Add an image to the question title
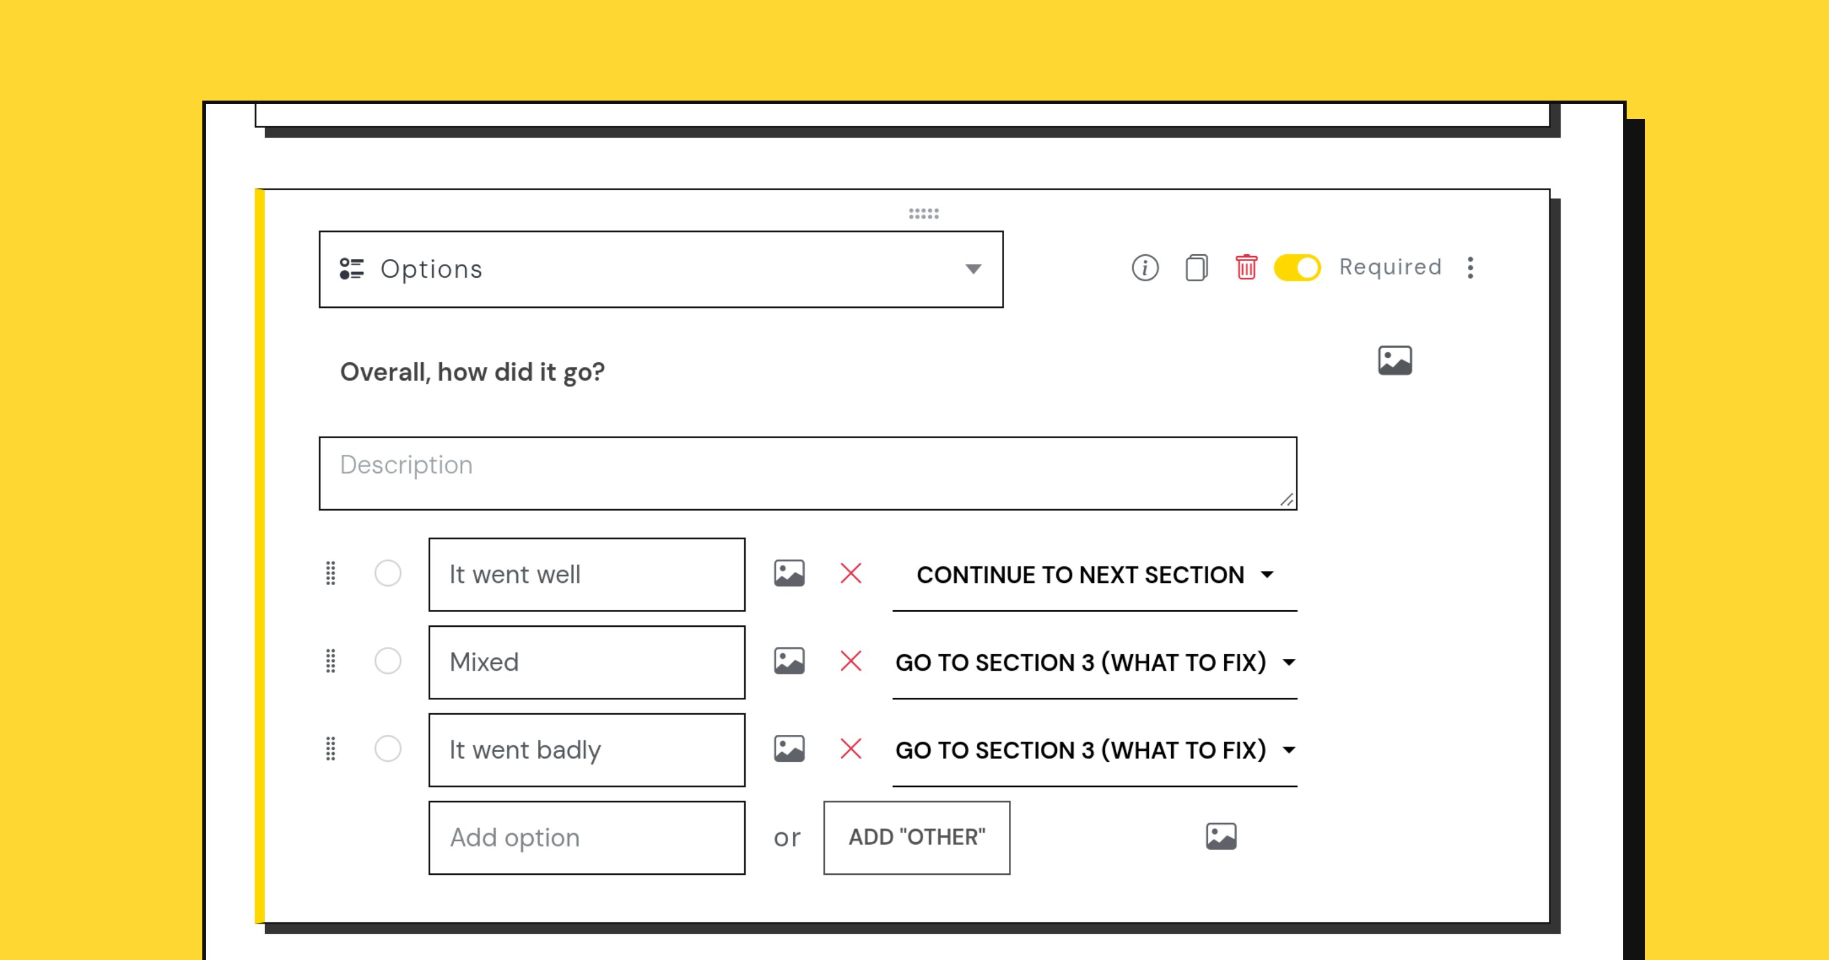This screenshot has height=960, width=1829. pyautogui.click(x=1395, y=361)
